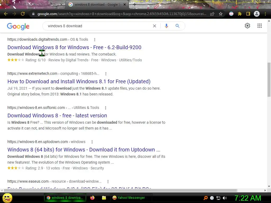Open network status tray icon
Viewport: 271px width, 203px height.
pyautogui.click(x=218, y=198)
